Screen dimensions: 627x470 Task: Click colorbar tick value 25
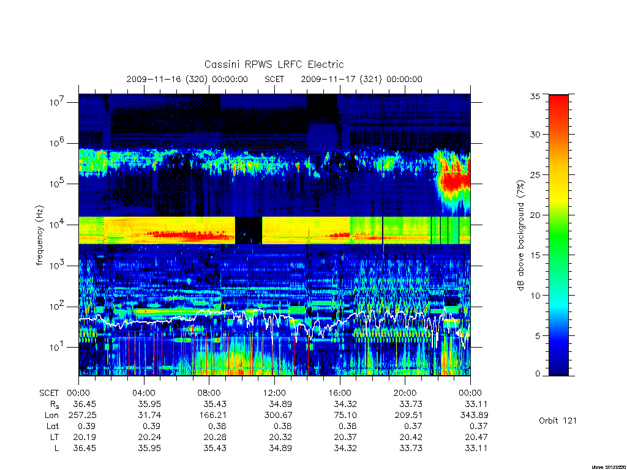tap(535, 175)
